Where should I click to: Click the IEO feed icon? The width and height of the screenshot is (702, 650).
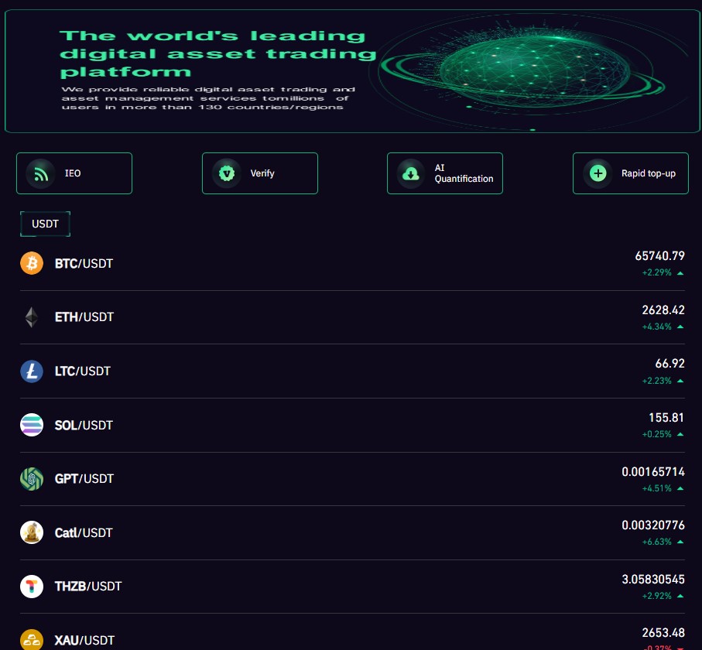pos(41,173)
